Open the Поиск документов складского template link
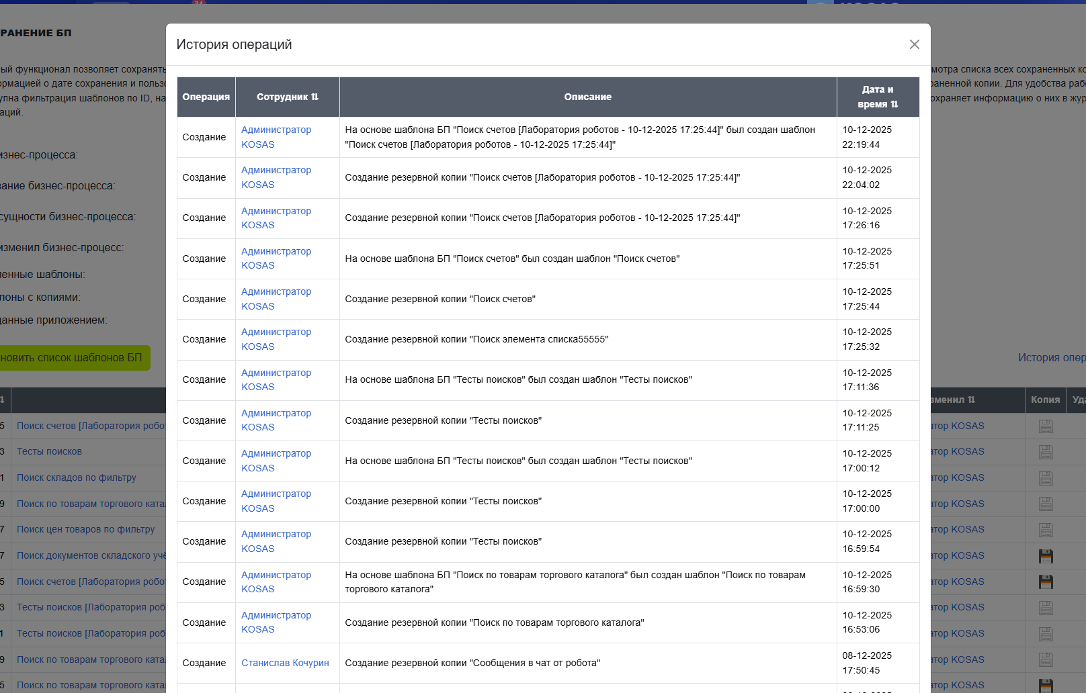Screen dimensions: 1086x693 tap(91, 555)
